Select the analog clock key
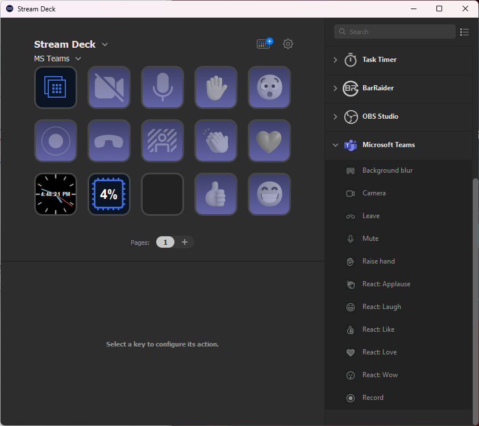 pos(56,194)
